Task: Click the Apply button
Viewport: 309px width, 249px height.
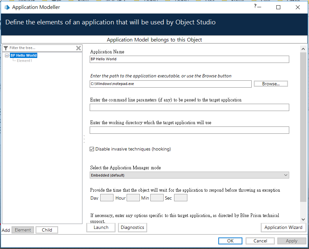Action: (292, 241)
